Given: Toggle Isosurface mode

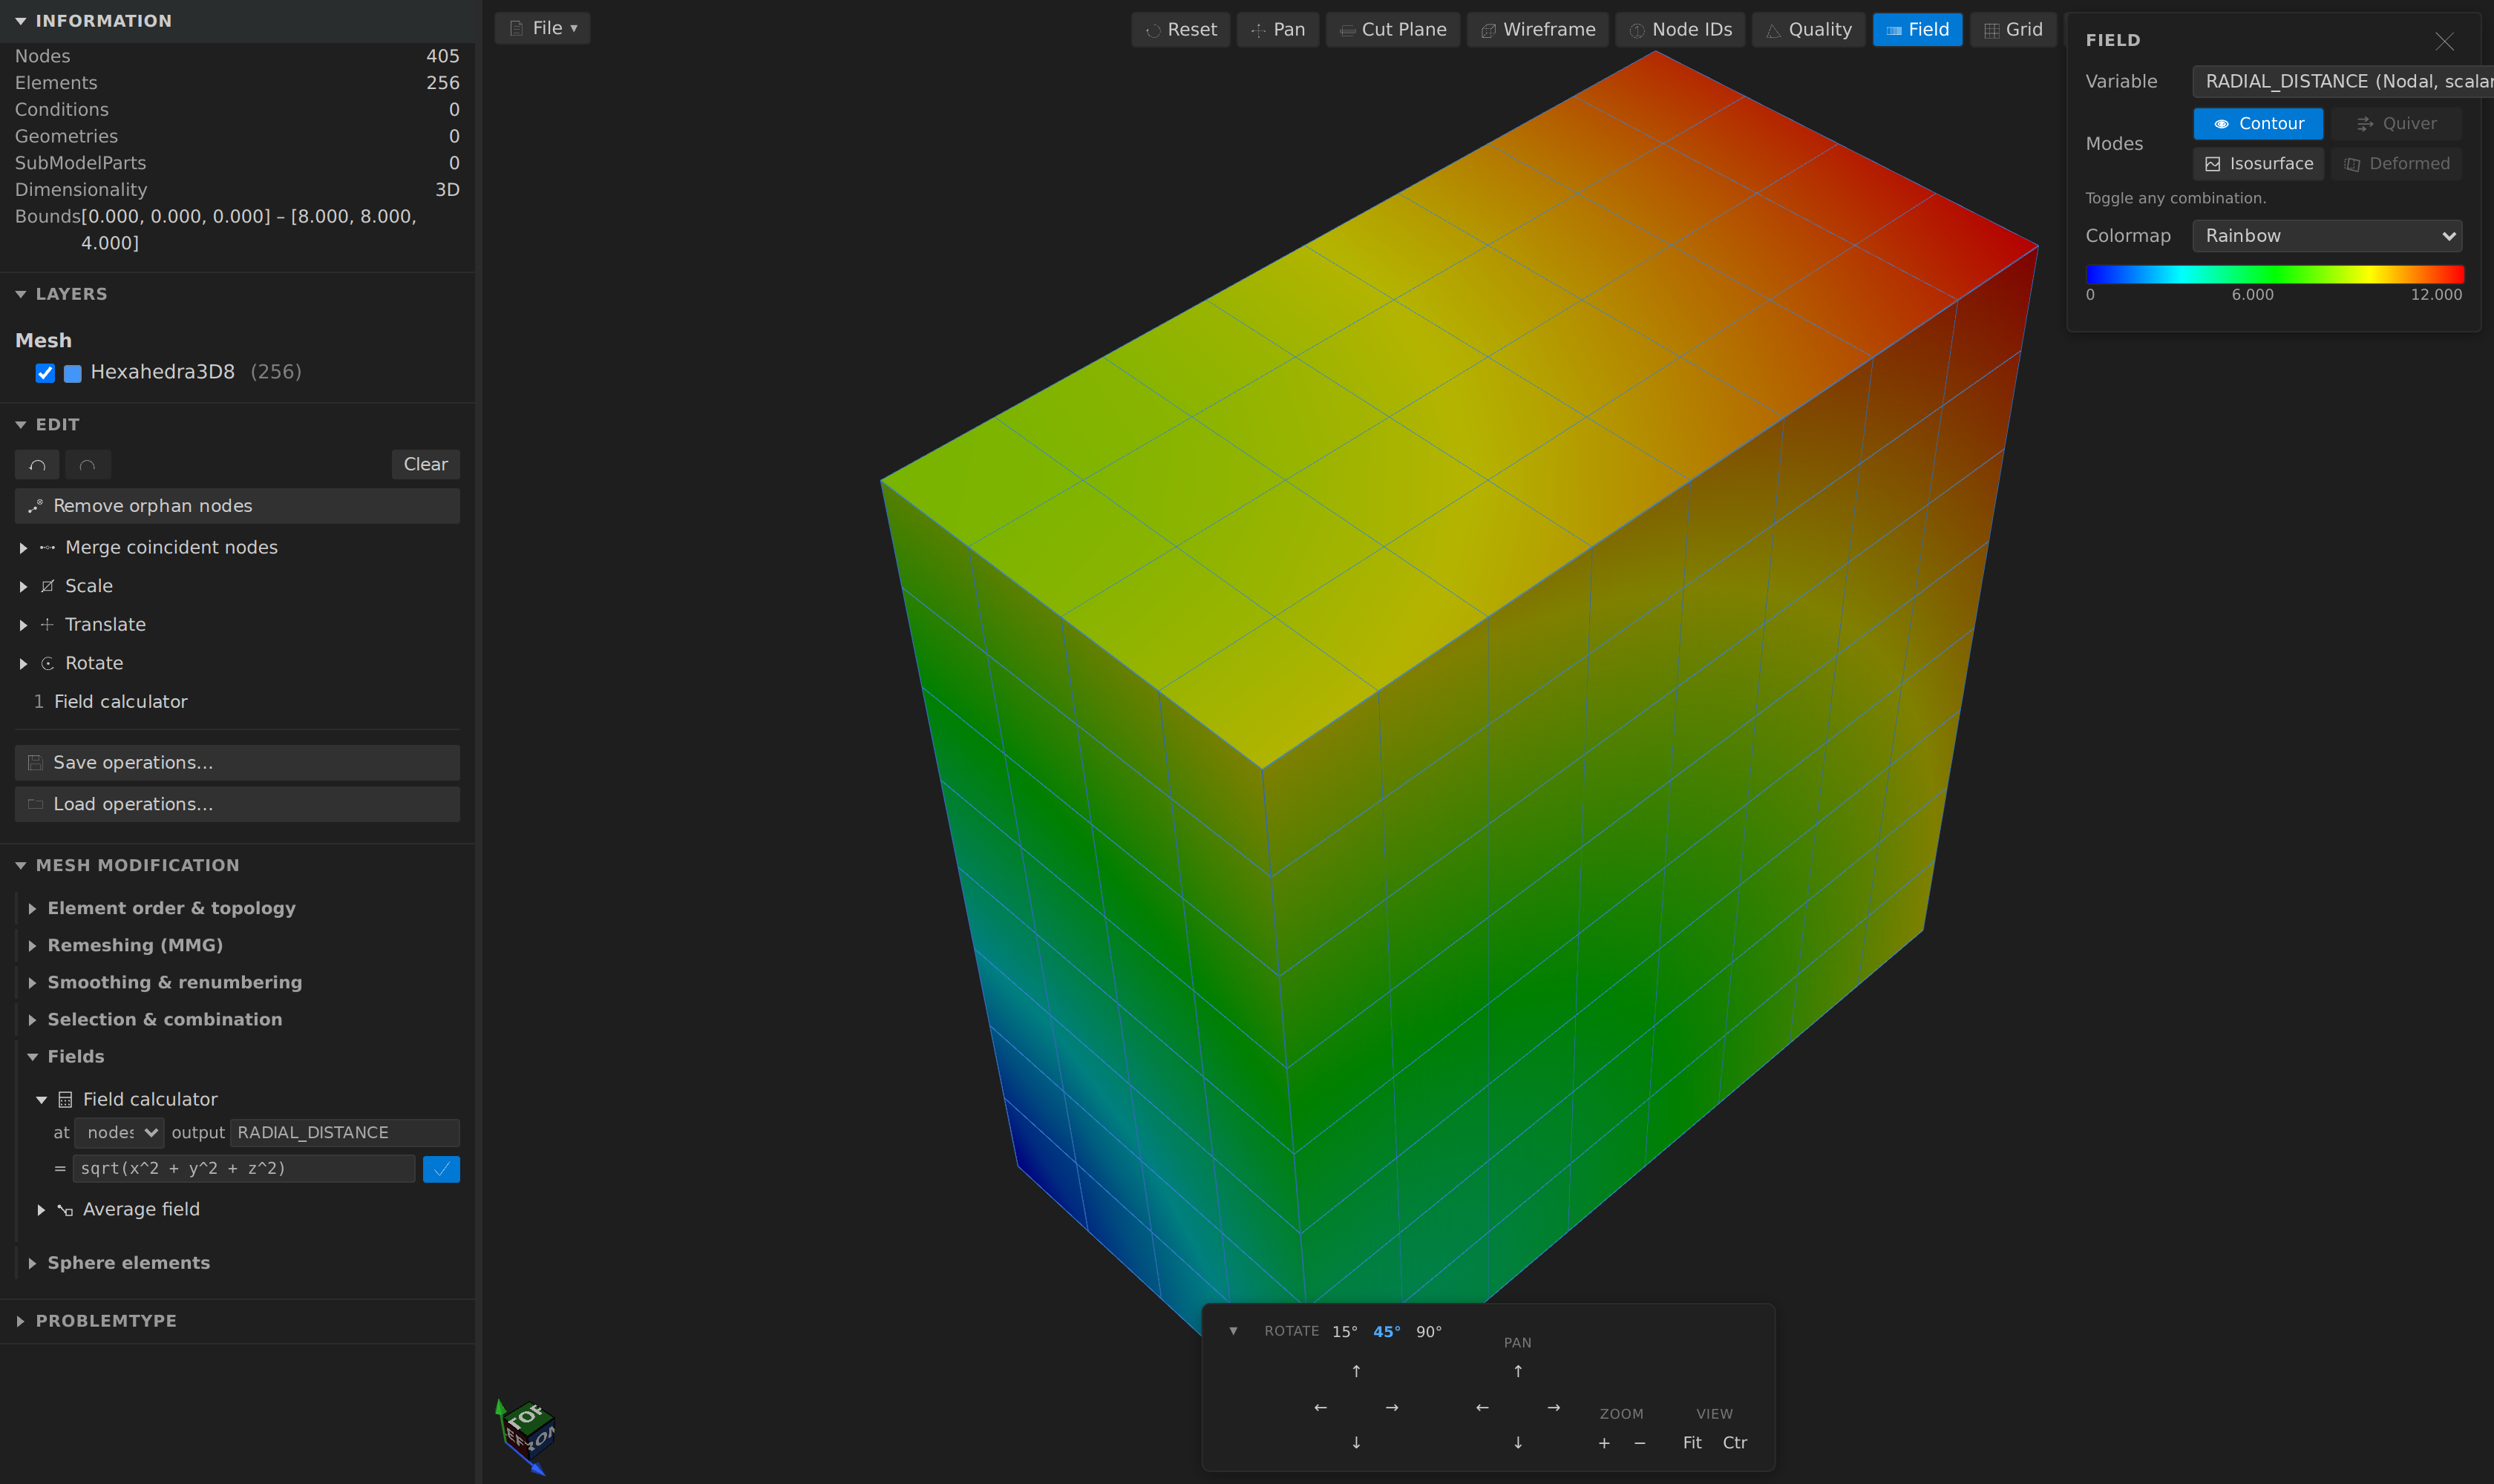Looking at the screenshot, I should click(x=2258, y=163).
